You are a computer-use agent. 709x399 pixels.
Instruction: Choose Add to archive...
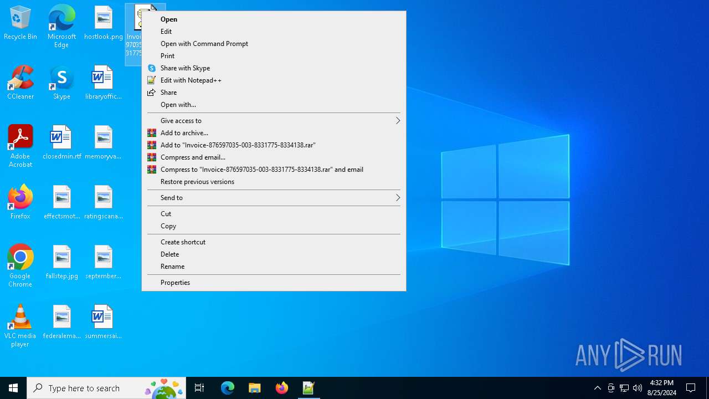coord(274,133)
